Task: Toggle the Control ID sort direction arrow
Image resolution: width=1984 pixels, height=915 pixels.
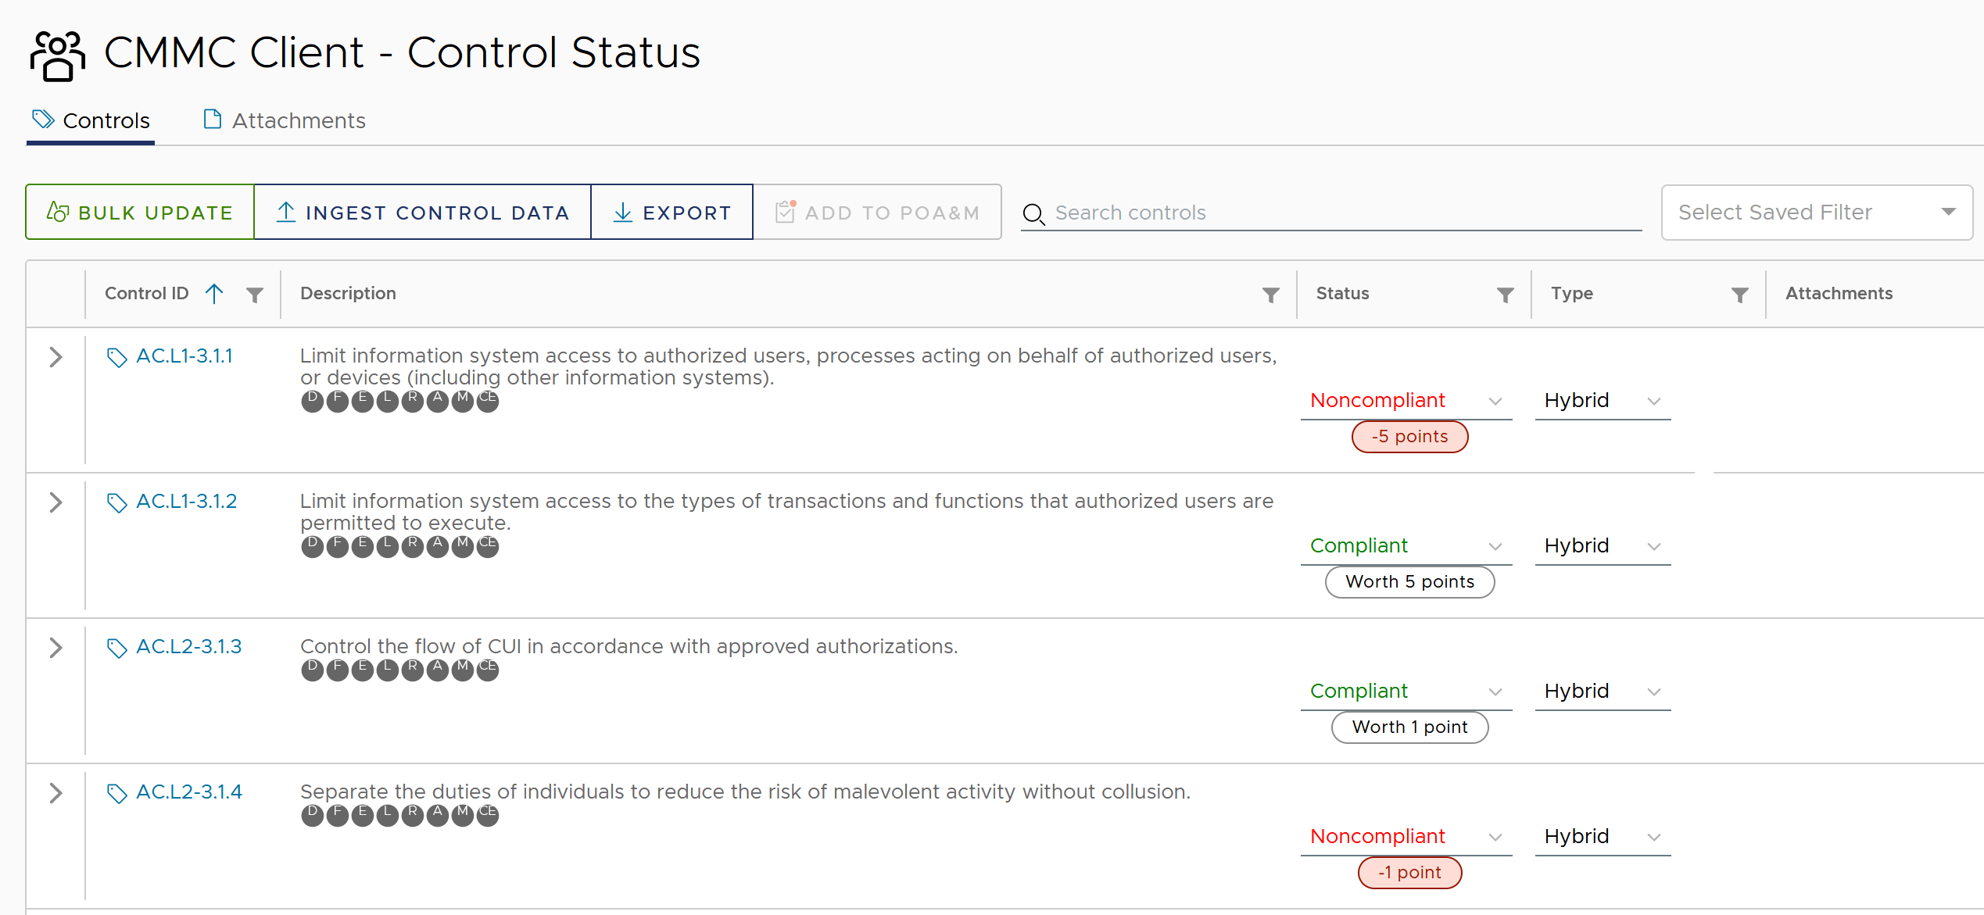Action: 213,294
